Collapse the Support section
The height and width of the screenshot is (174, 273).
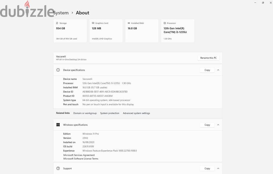point(218,168)
